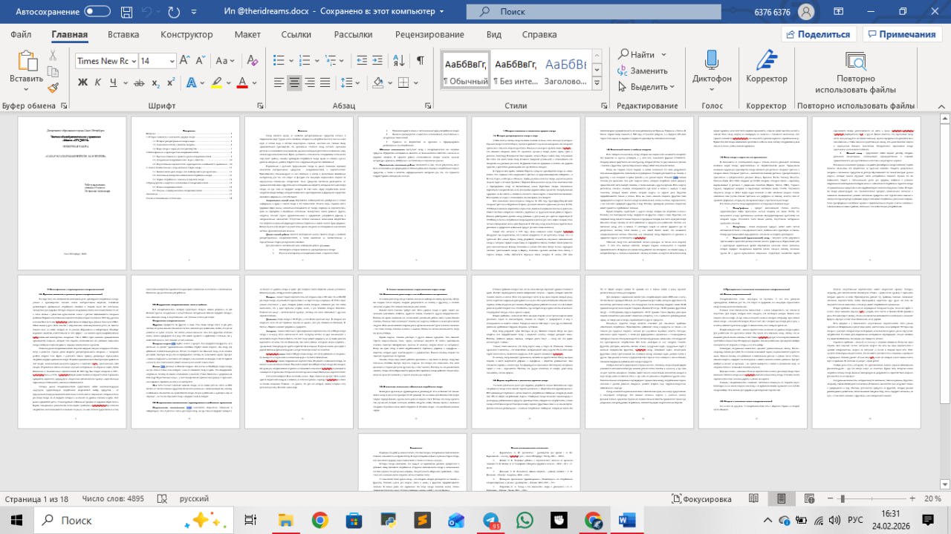This screenshot has width=951, height=534.
Task: Open Times New Roman font dropdown
Action: tap(133, 61)
